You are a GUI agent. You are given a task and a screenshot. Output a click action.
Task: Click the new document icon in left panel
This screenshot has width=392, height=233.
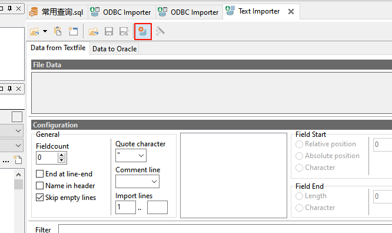[x=18, y=160]
